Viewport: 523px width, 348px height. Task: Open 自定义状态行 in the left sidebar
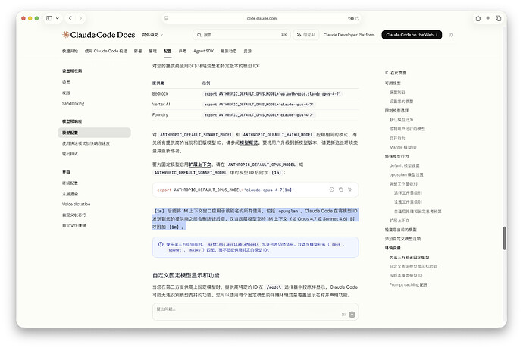click(x=74, y=215)
